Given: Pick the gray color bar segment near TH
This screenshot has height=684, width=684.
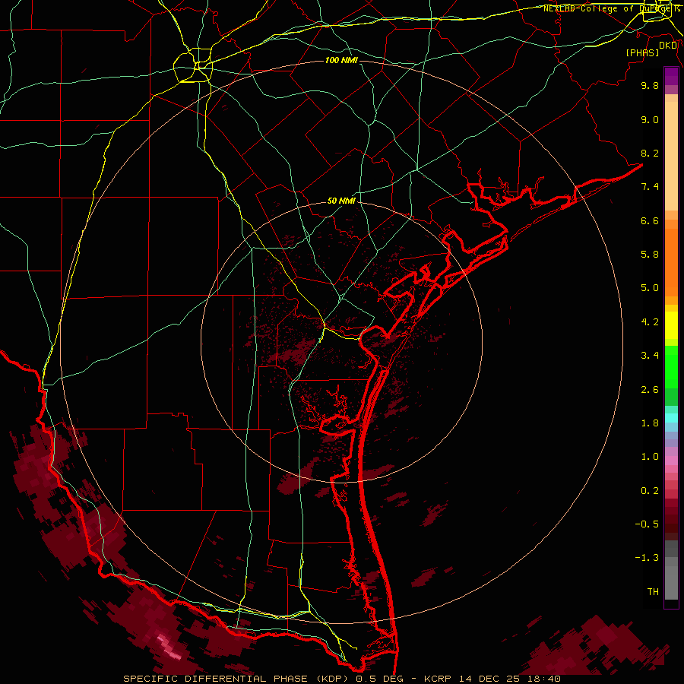Looking at the screenshot, I should coord(671,583).
